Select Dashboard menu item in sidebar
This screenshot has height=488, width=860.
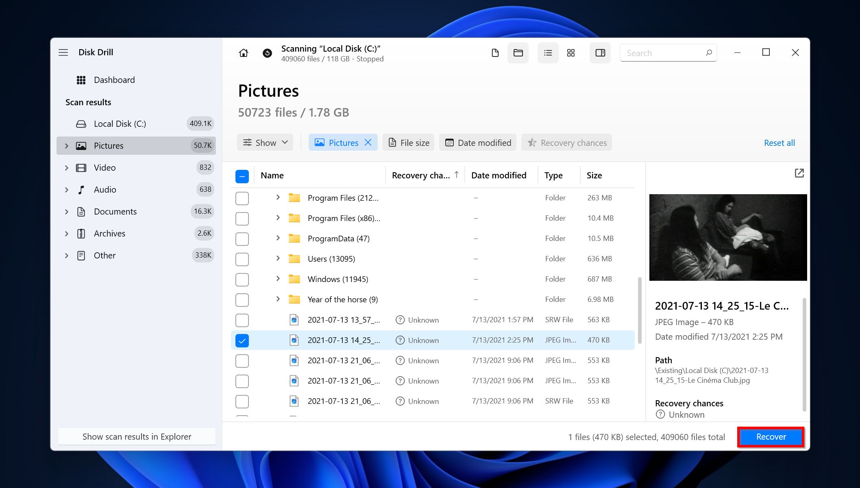(114, 80)
